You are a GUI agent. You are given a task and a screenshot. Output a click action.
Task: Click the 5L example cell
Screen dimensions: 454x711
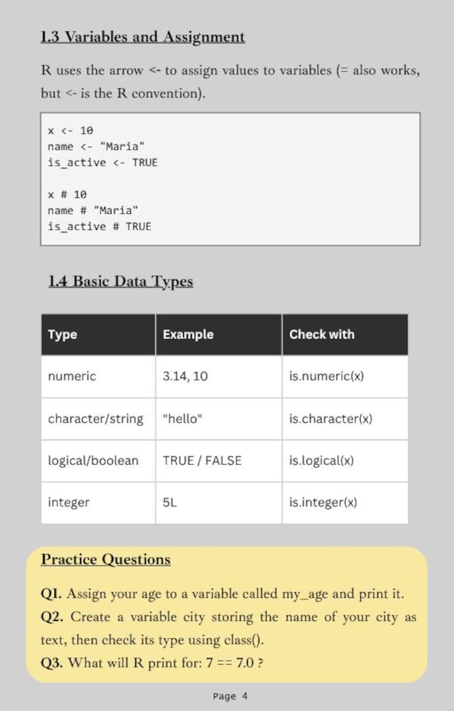[218, 502]
